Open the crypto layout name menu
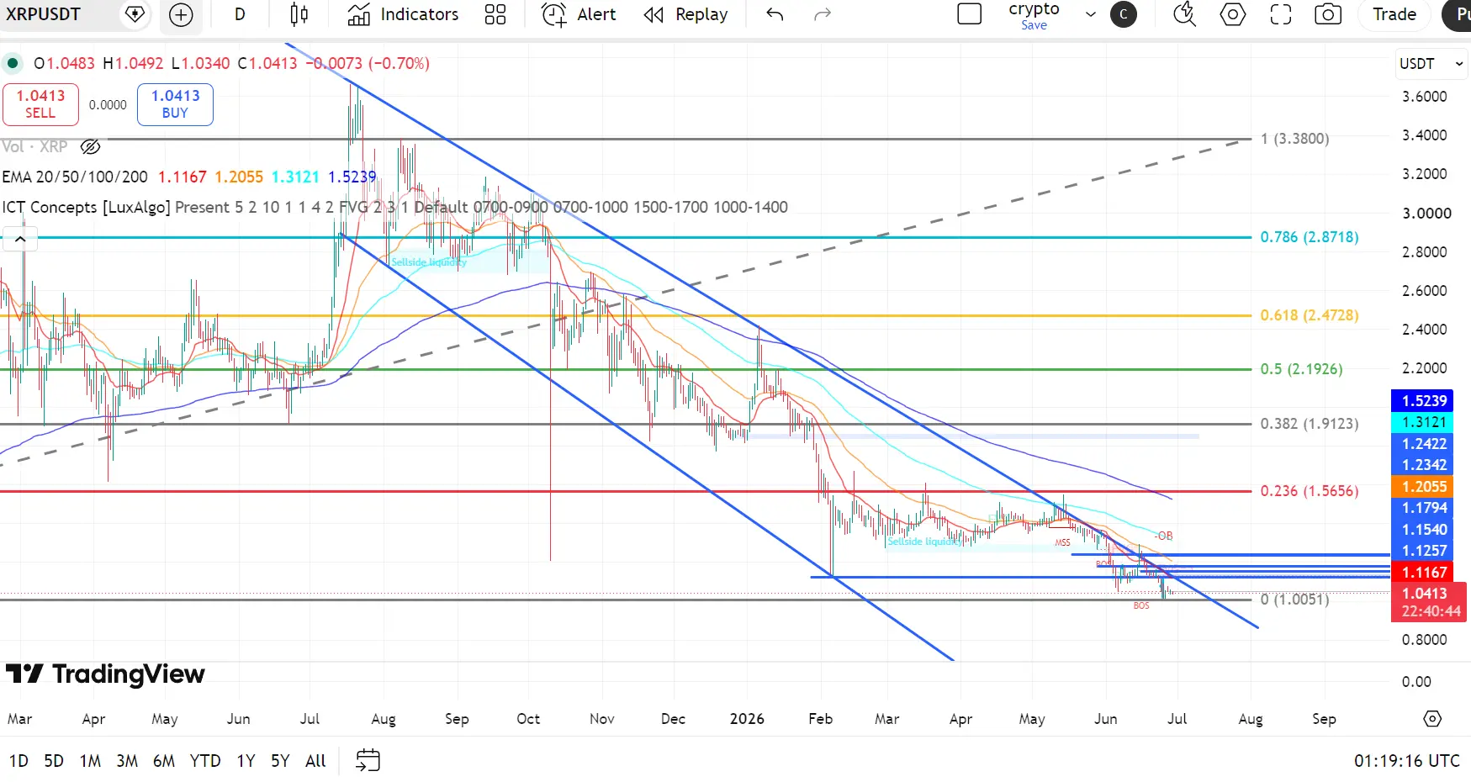The image size is (1471, 782). (x=1034, y=9)
